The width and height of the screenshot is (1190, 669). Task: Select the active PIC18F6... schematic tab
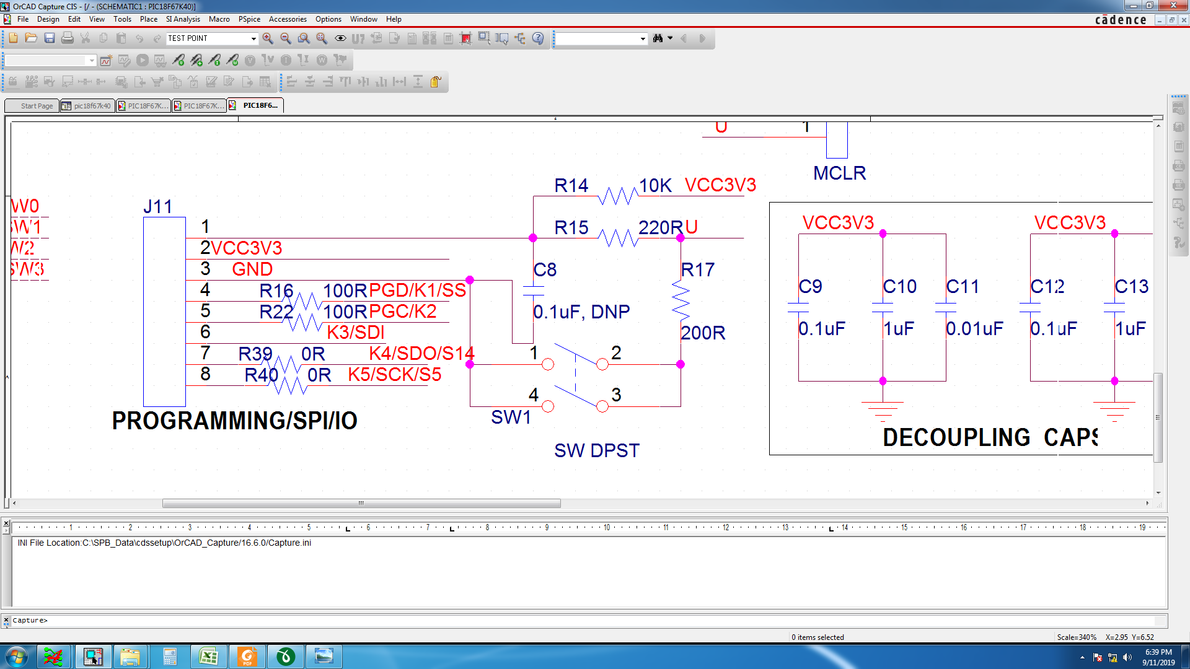pos(255,105)
